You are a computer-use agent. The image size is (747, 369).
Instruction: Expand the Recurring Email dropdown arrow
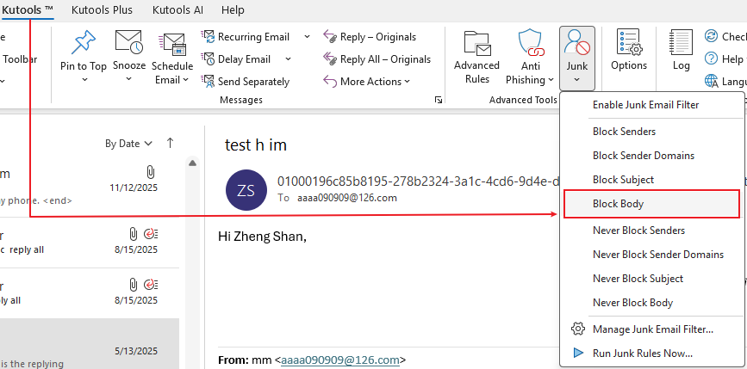tap(308, 37)
